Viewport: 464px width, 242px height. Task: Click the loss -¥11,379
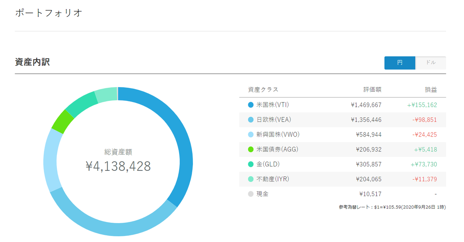424,179
